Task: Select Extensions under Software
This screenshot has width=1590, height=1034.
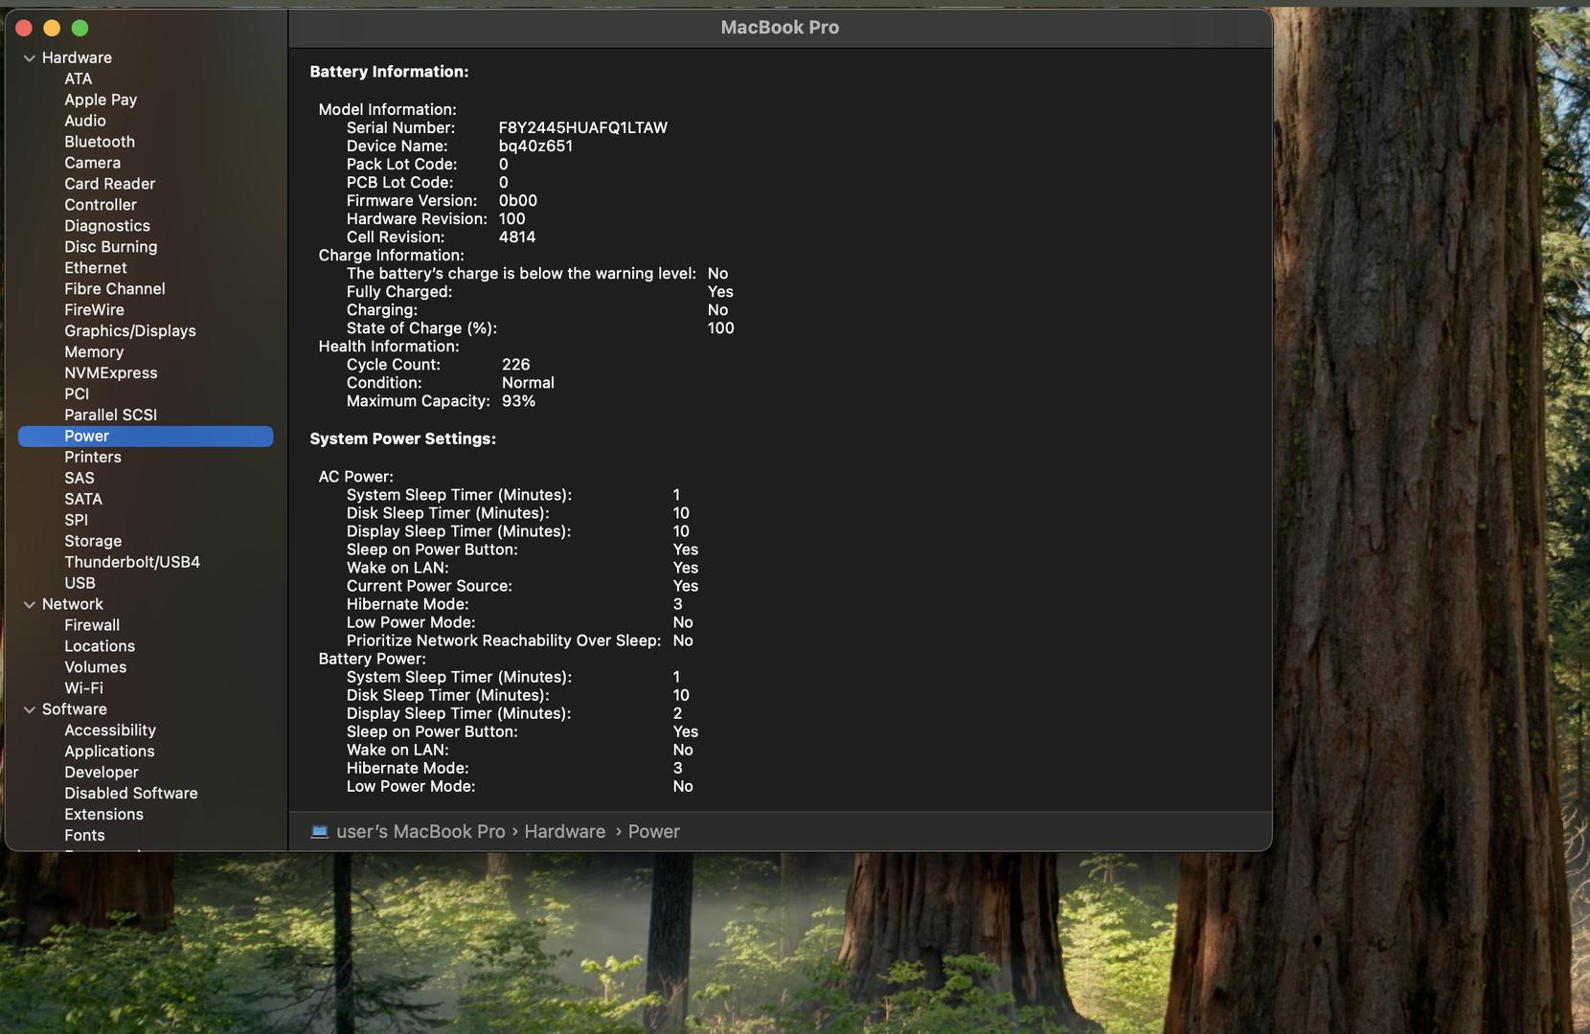Action: [x=103, y=817]
